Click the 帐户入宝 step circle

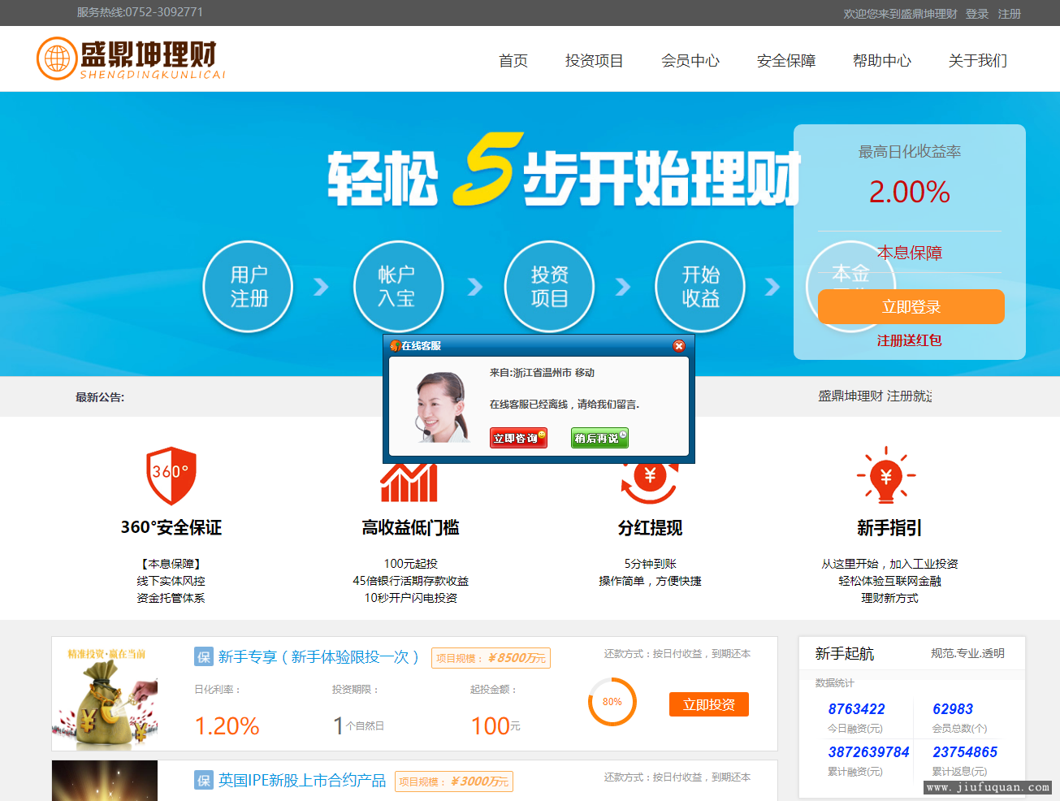pos(399,286)
